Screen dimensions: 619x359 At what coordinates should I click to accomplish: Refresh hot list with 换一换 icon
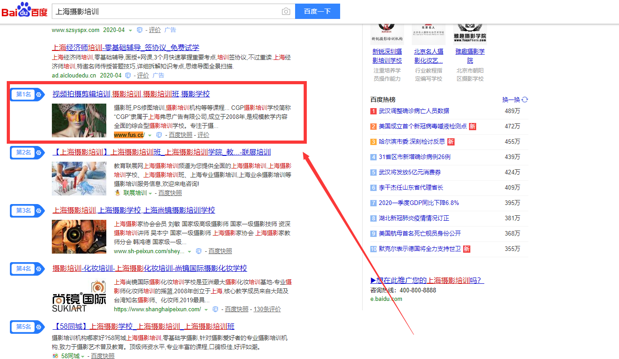click(525, 100)
